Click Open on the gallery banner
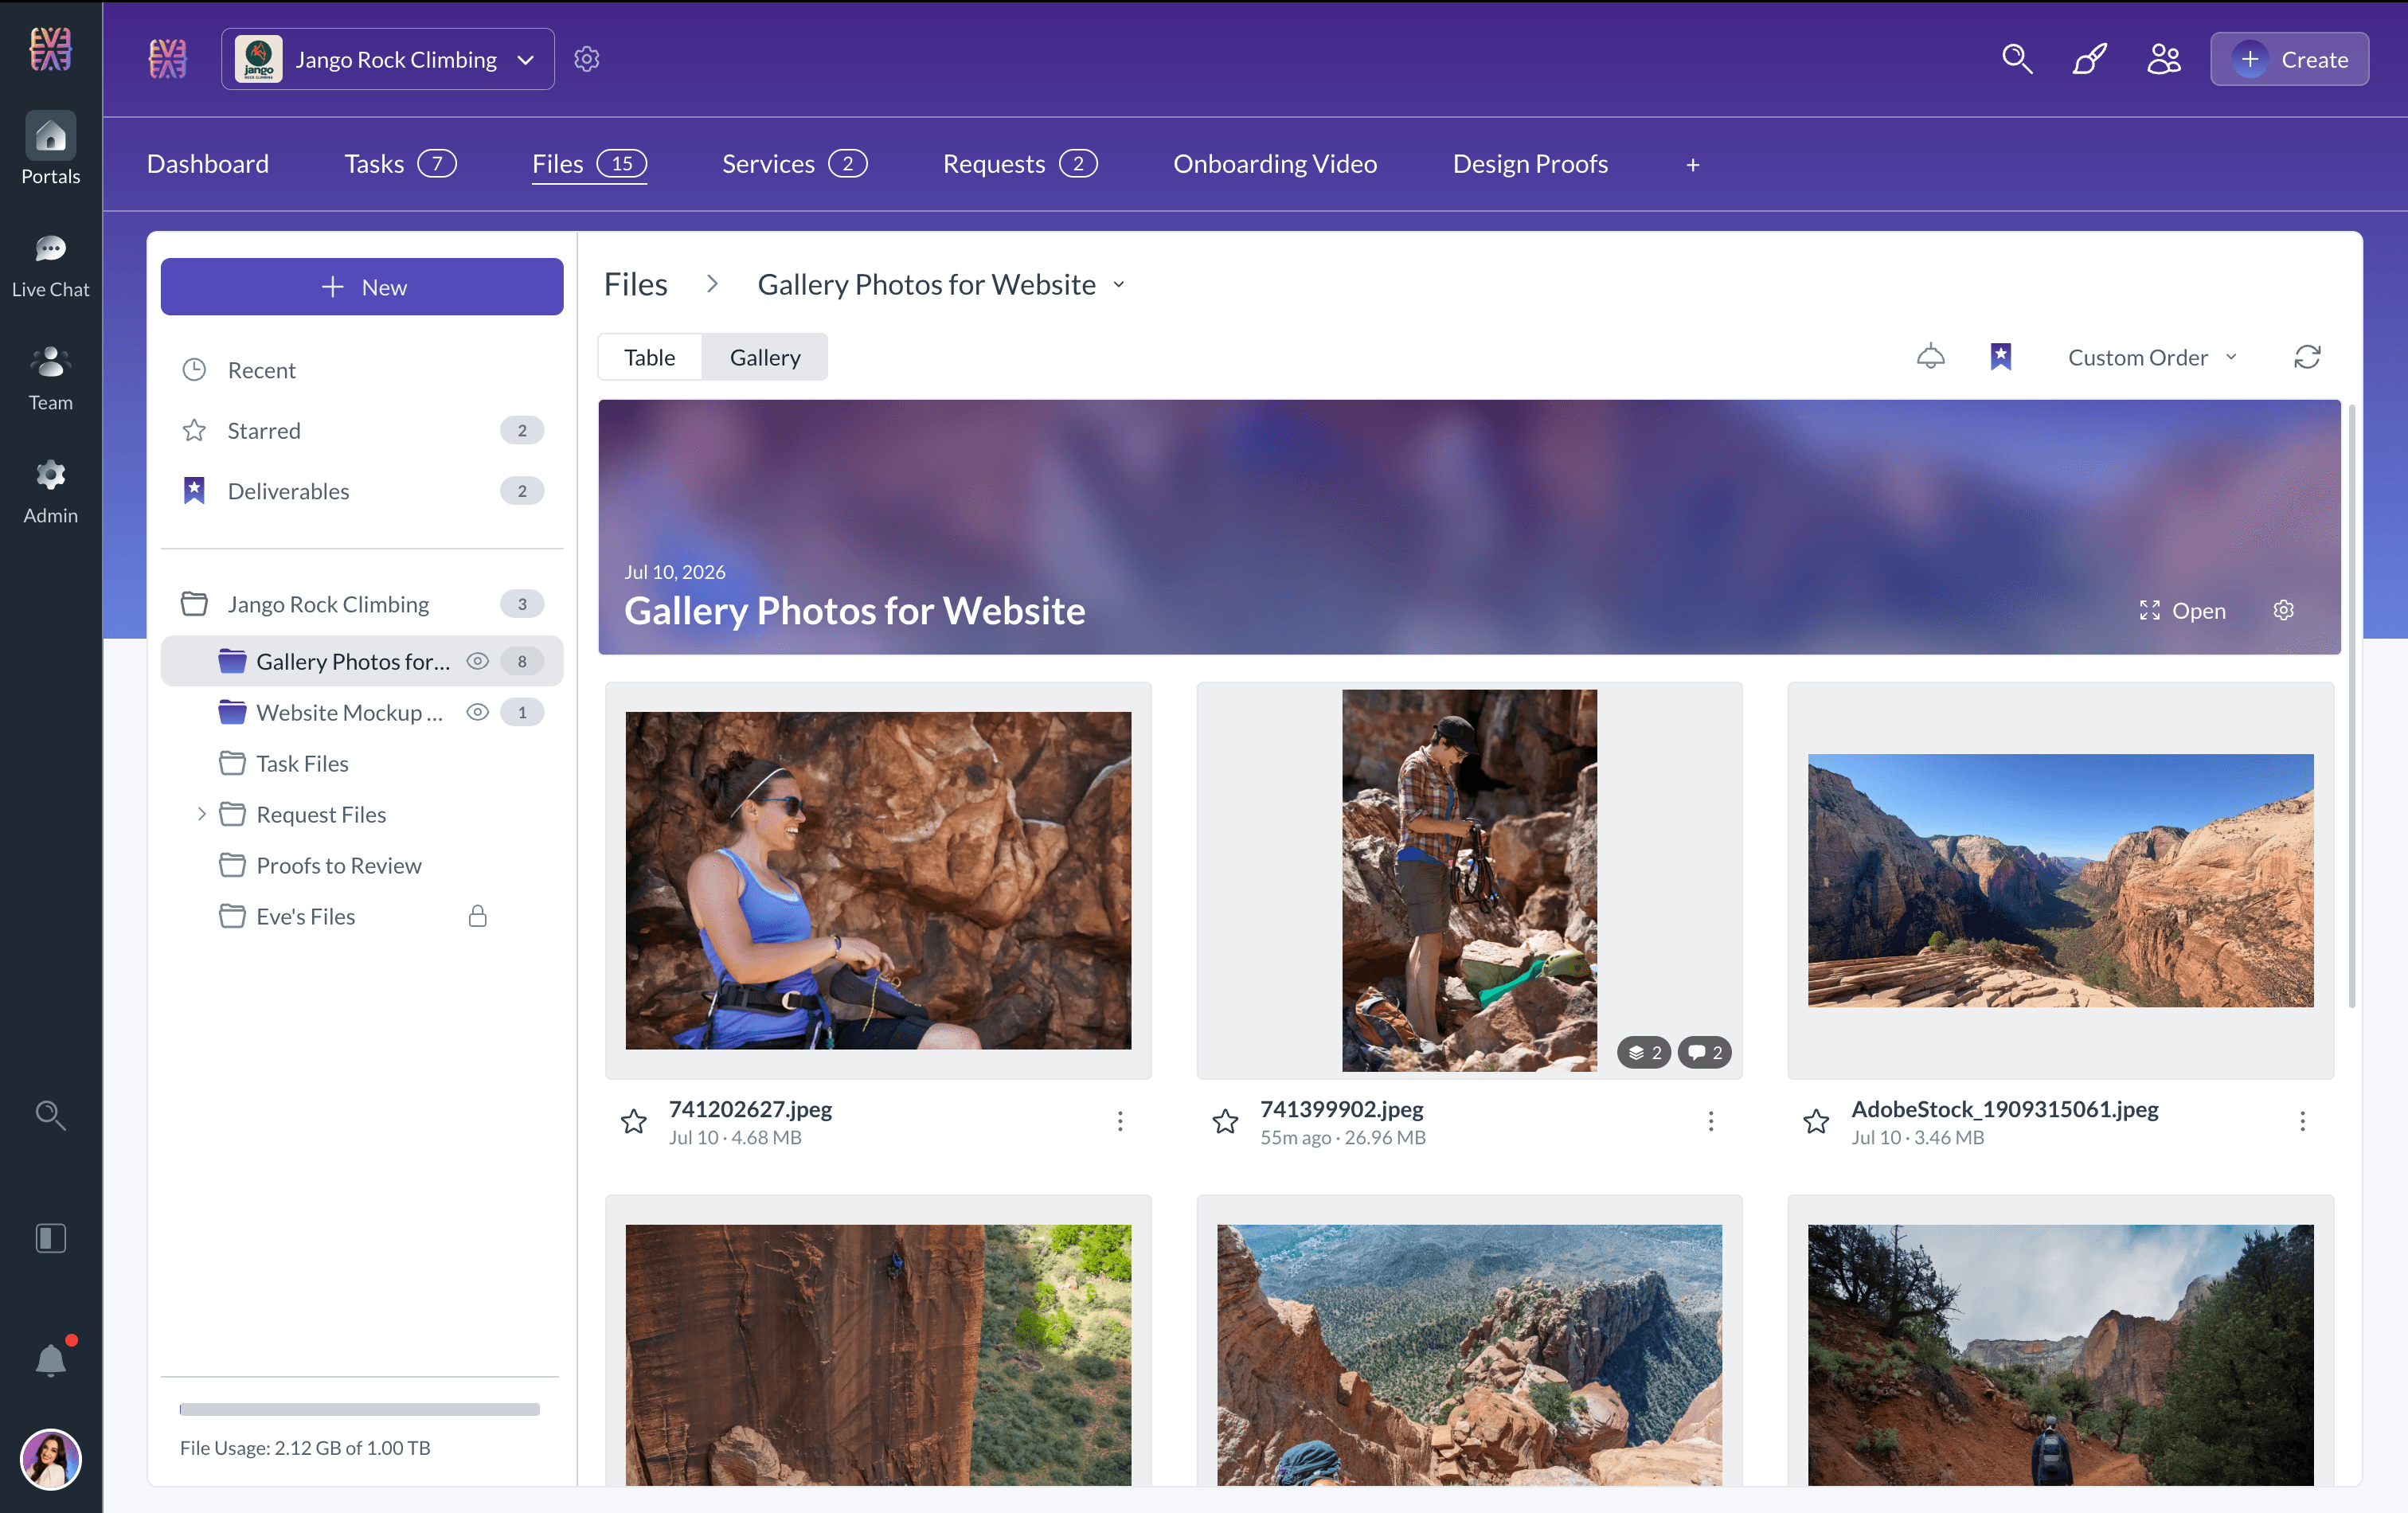 point(2182,610)
